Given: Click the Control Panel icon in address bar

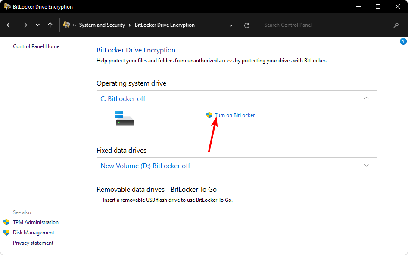Looking at the screenshot, I should (67, 25).
